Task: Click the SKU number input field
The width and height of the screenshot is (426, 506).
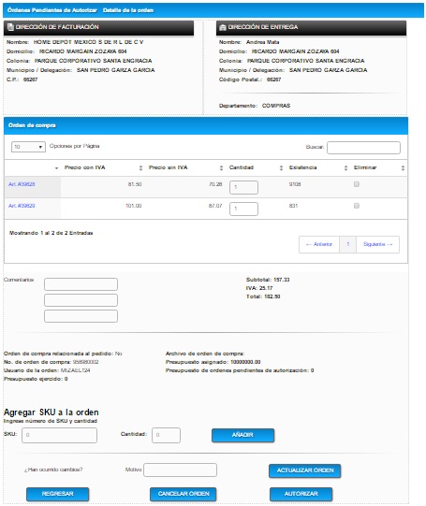Action: [59, 435]
